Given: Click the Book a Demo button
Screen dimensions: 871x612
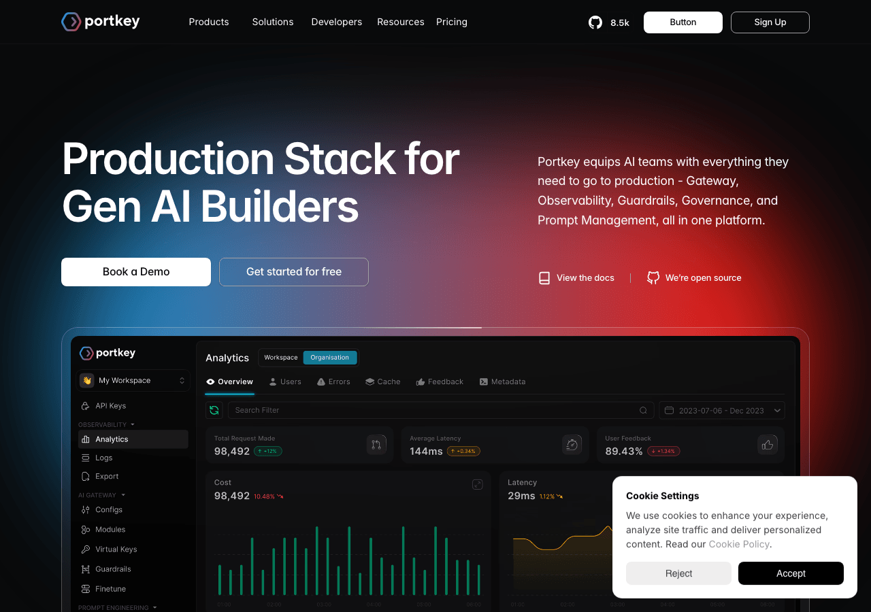Looking at the screenshot, I should [x=136, y=272].
